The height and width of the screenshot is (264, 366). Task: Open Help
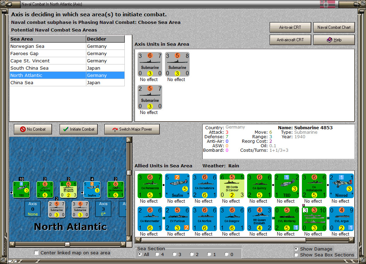click(x=334, y=40)
